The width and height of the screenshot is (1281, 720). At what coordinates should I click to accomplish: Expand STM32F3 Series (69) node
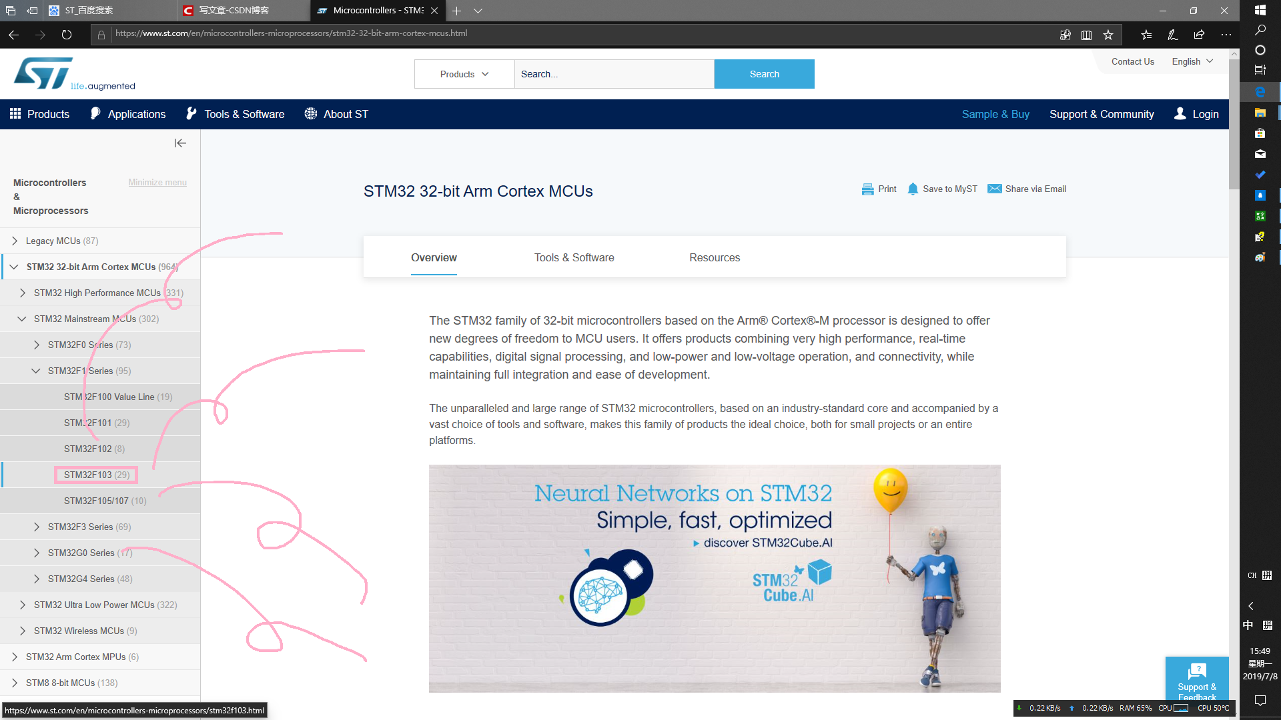(37, 527)
